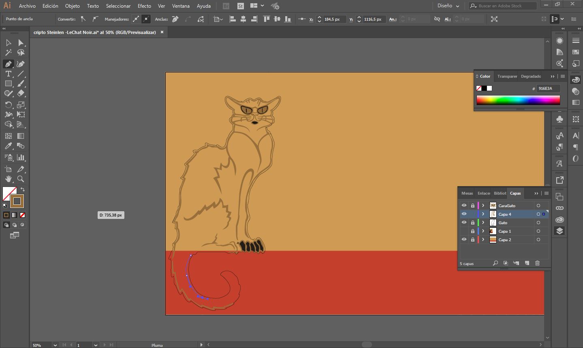This screenshot has height=348, width=583.
Task: Click the hex color input field
Action: [548, 89]
